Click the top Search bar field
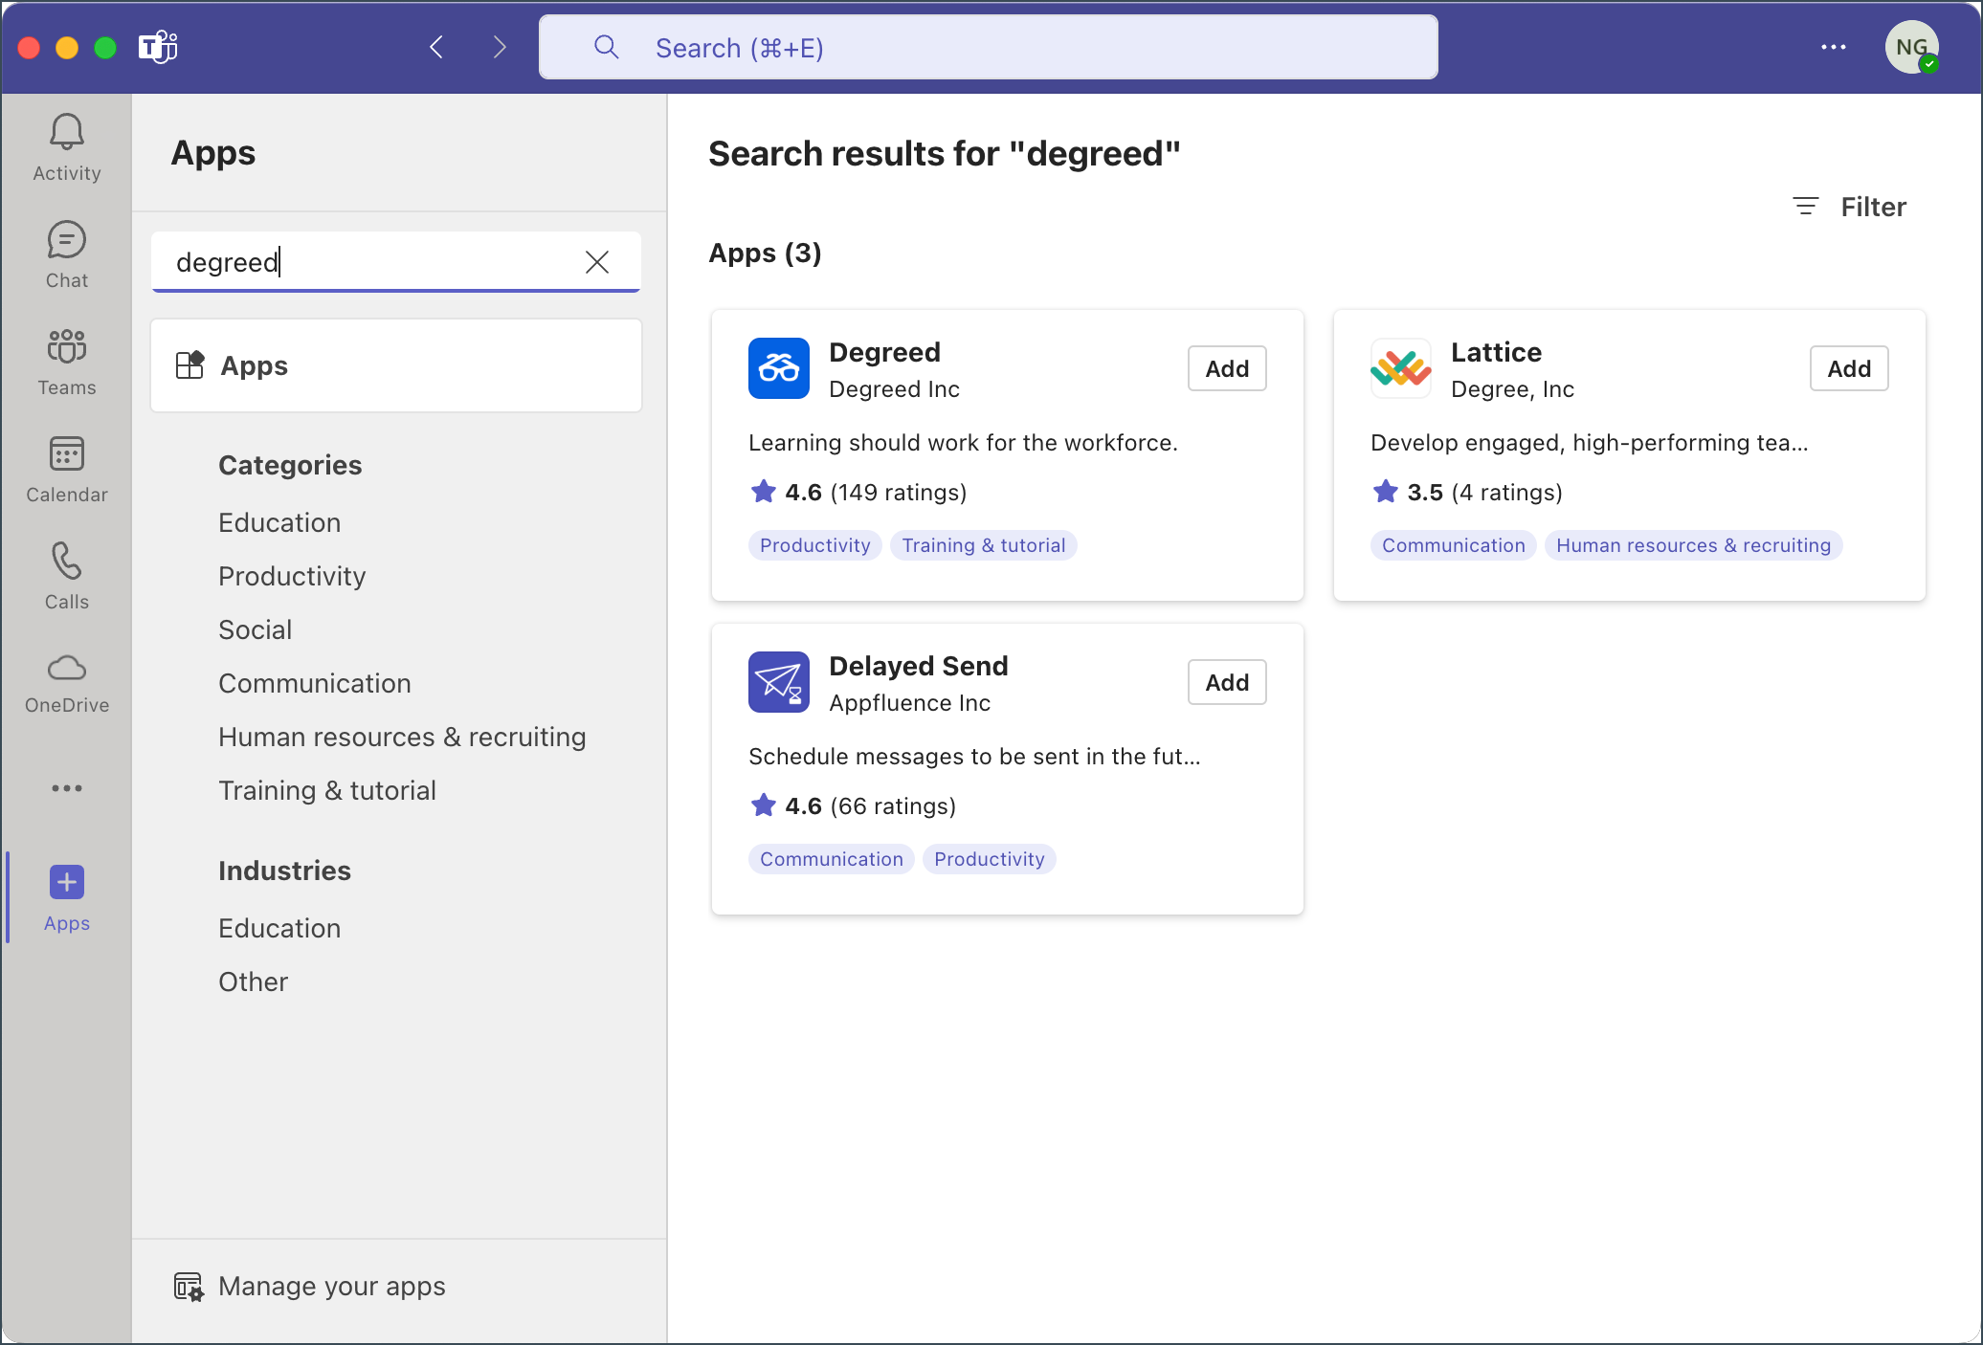The height and width of the screenshot is (1345, 1983). 988,47
